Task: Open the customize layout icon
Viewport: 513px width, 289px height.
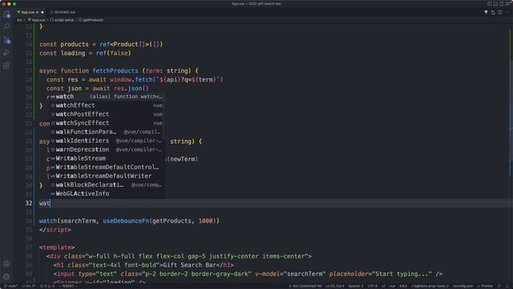Action: [507, 3]
